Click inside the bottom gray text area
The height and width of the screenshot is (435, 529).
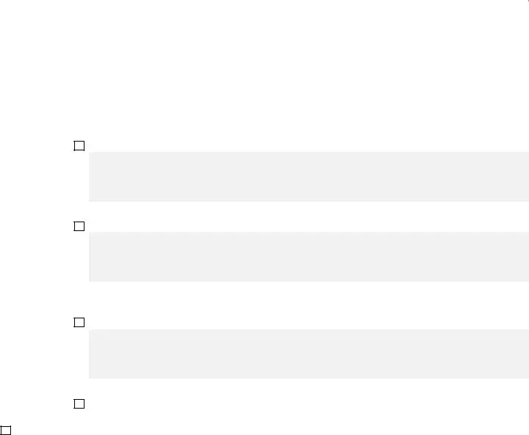pos(309,354)
